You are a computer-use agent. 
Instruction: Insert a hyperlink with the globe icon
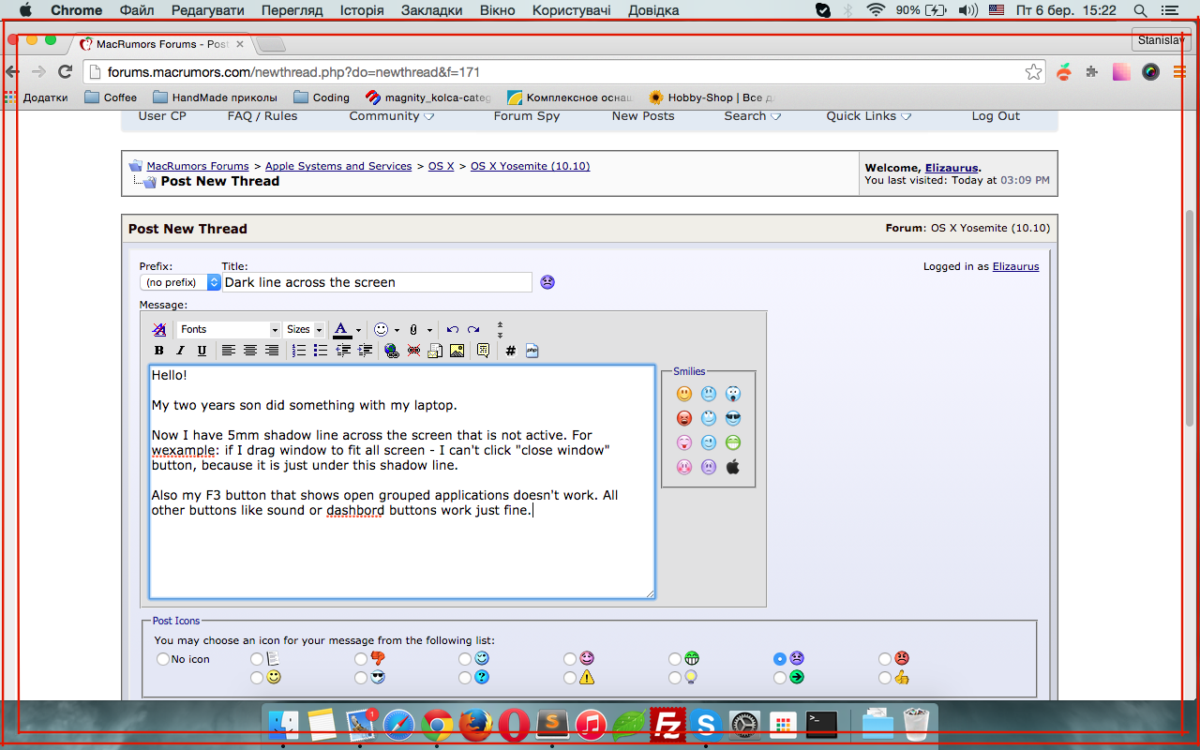click(392, 351)
